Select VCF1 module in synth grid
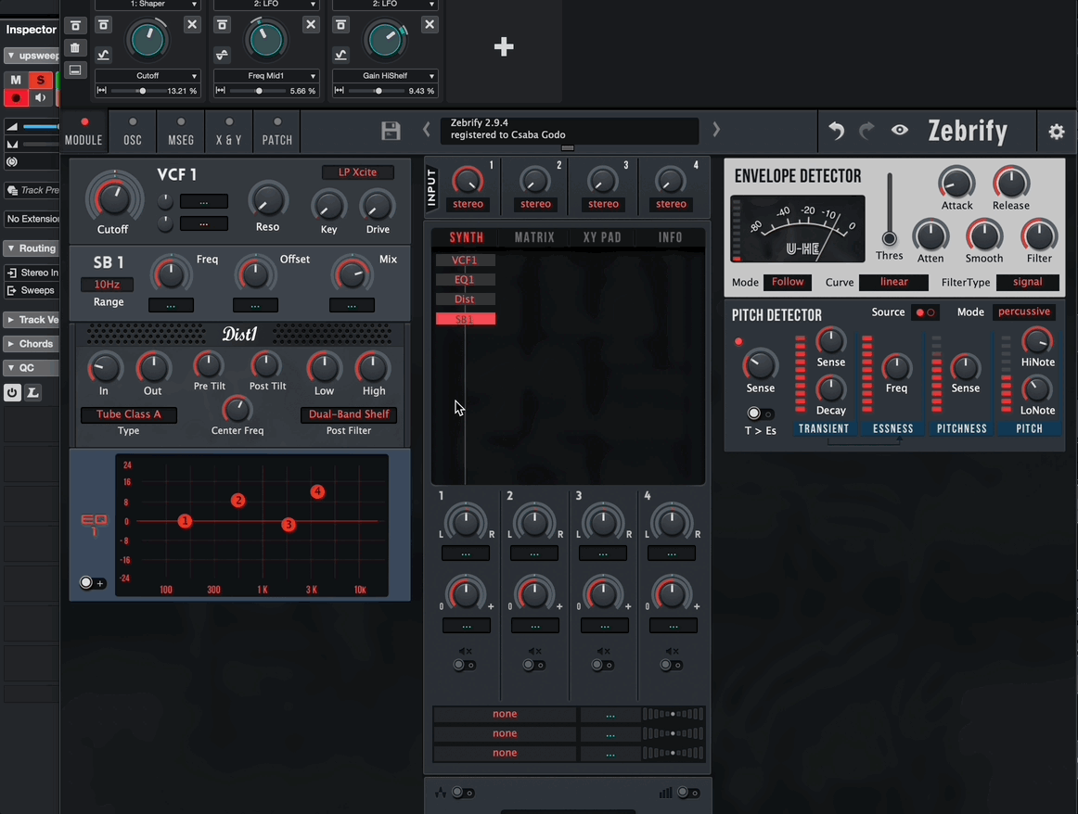Viewport: 1078px width, 814px height. [x=465, y=261]
